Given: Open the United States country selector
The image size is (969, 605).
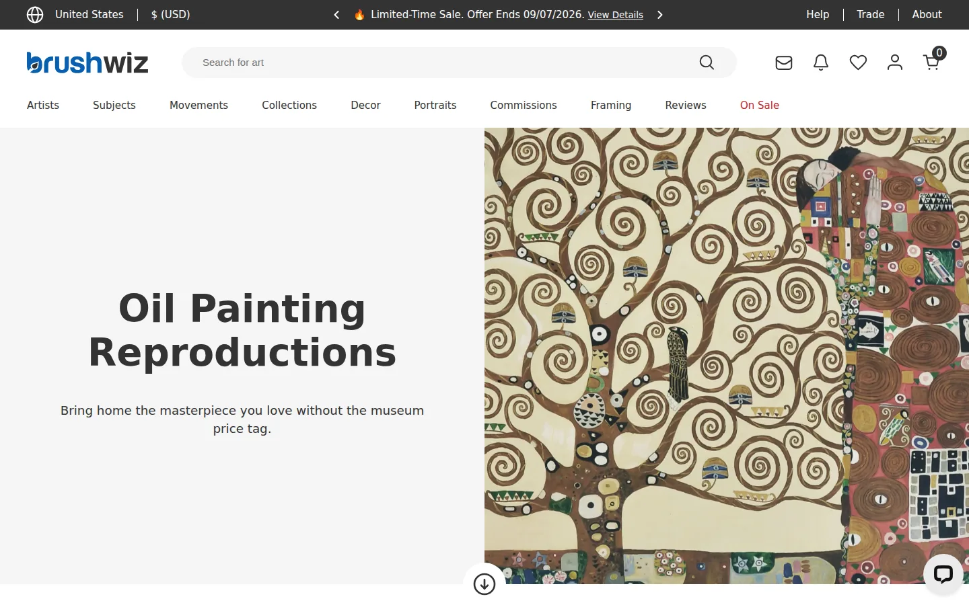Looking at the screenshot, I should coord(89,15).
